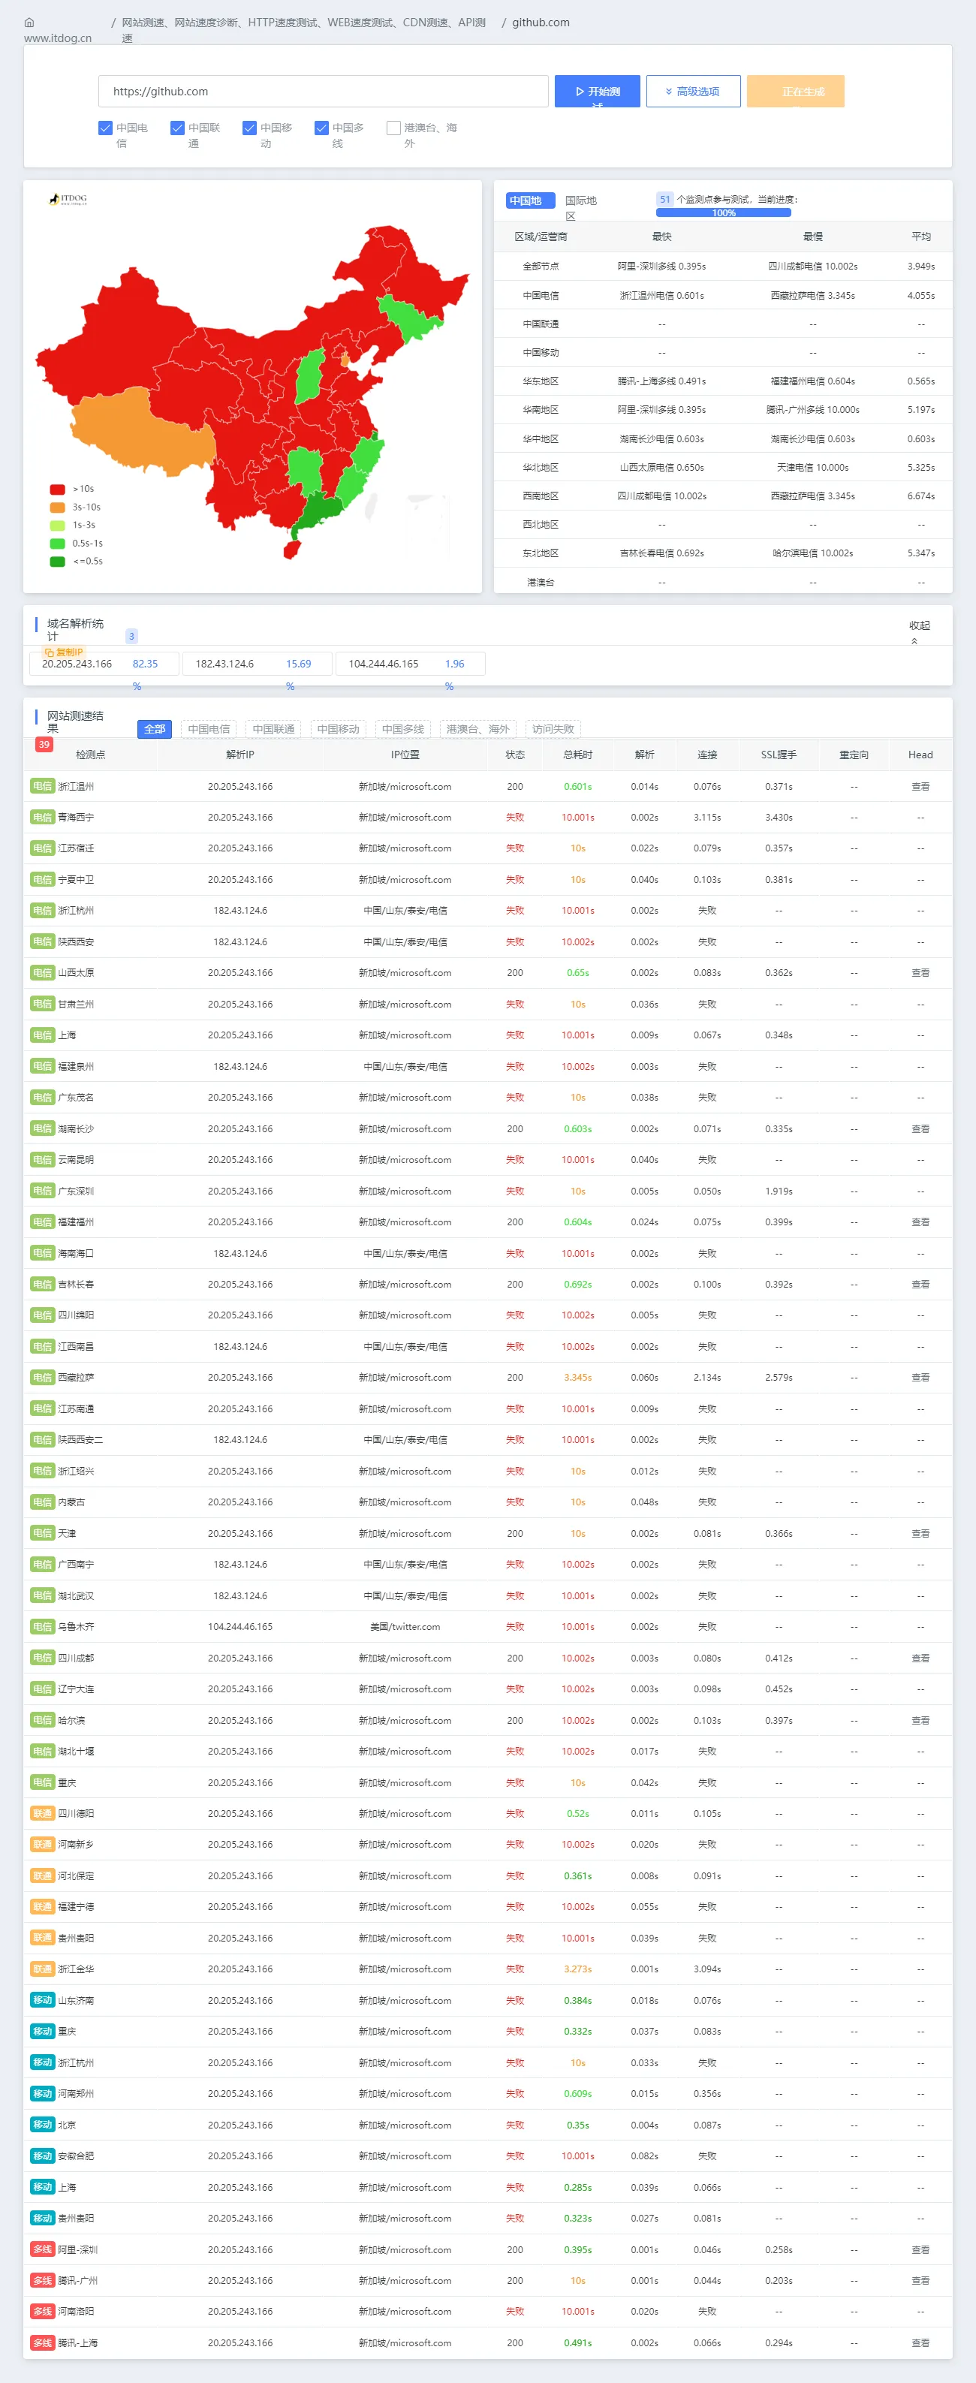This screenshot has width=976, height=2383.
Task: Click the 电信 badge on 浙江温州 row
Action: pos(43,786)
